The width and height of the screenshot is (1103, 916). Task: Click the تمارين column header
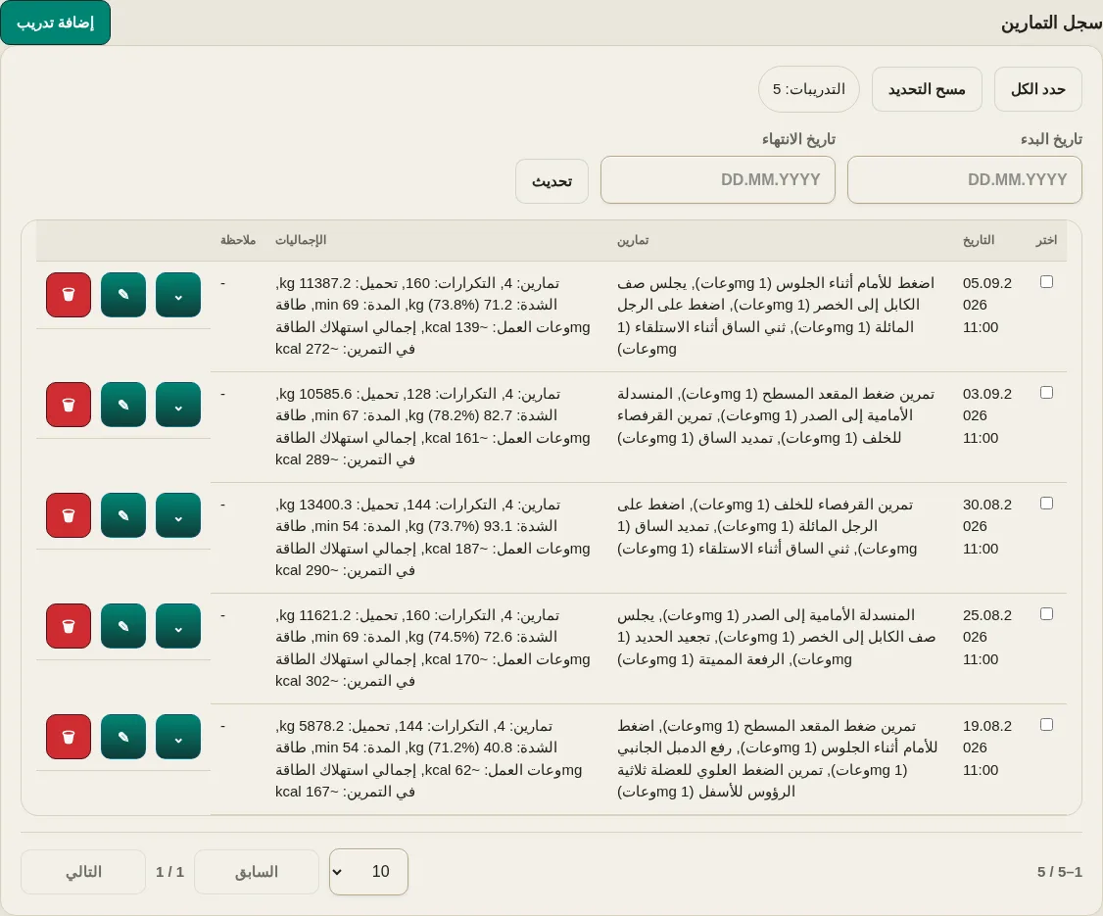point(633,241)
